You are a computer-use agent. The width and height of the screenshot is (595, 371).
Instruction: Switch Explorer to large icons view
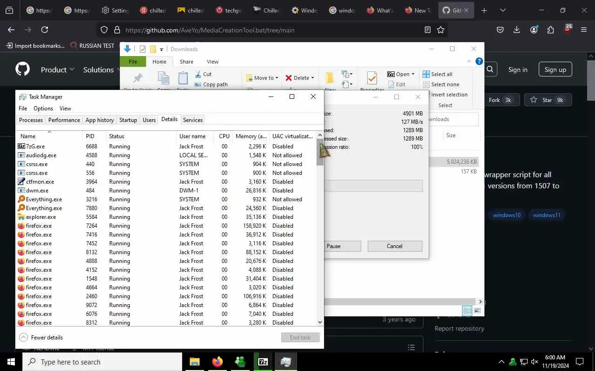tap(477, 310)
